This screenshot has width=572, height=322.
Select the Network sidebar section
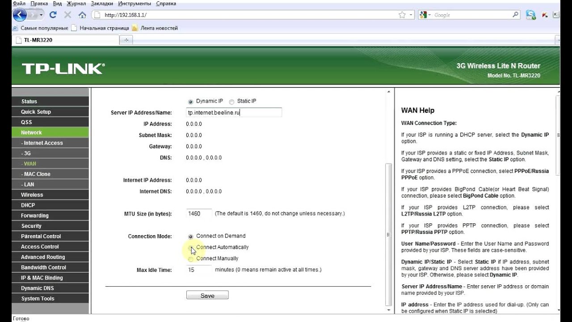[x=50, y=132]
